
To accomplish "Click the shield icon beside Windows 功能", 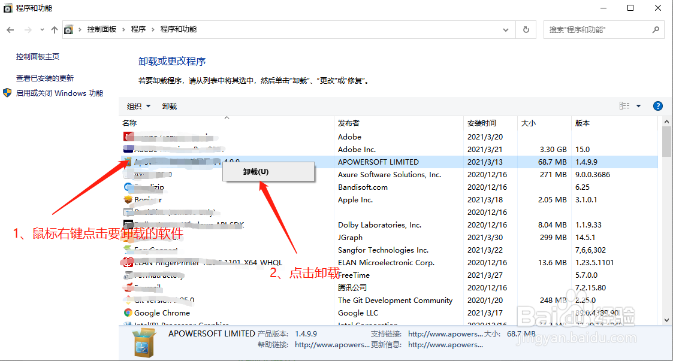I will (7, 93).
